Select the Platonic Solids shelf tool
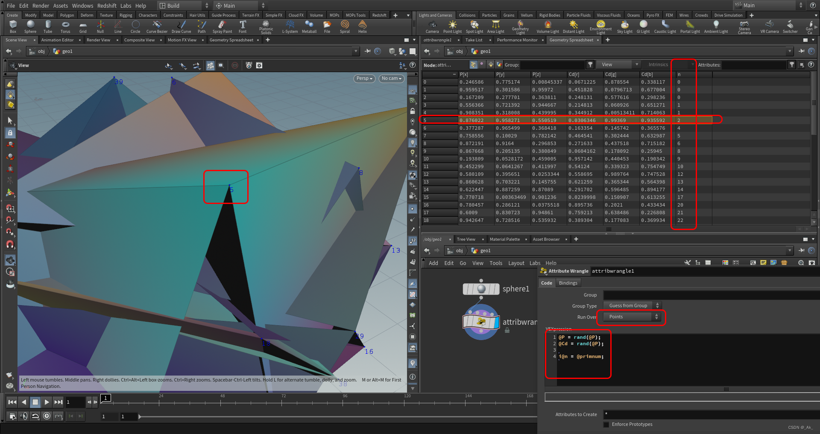This screenshot has width=820, height=434. tap(266, 26)
